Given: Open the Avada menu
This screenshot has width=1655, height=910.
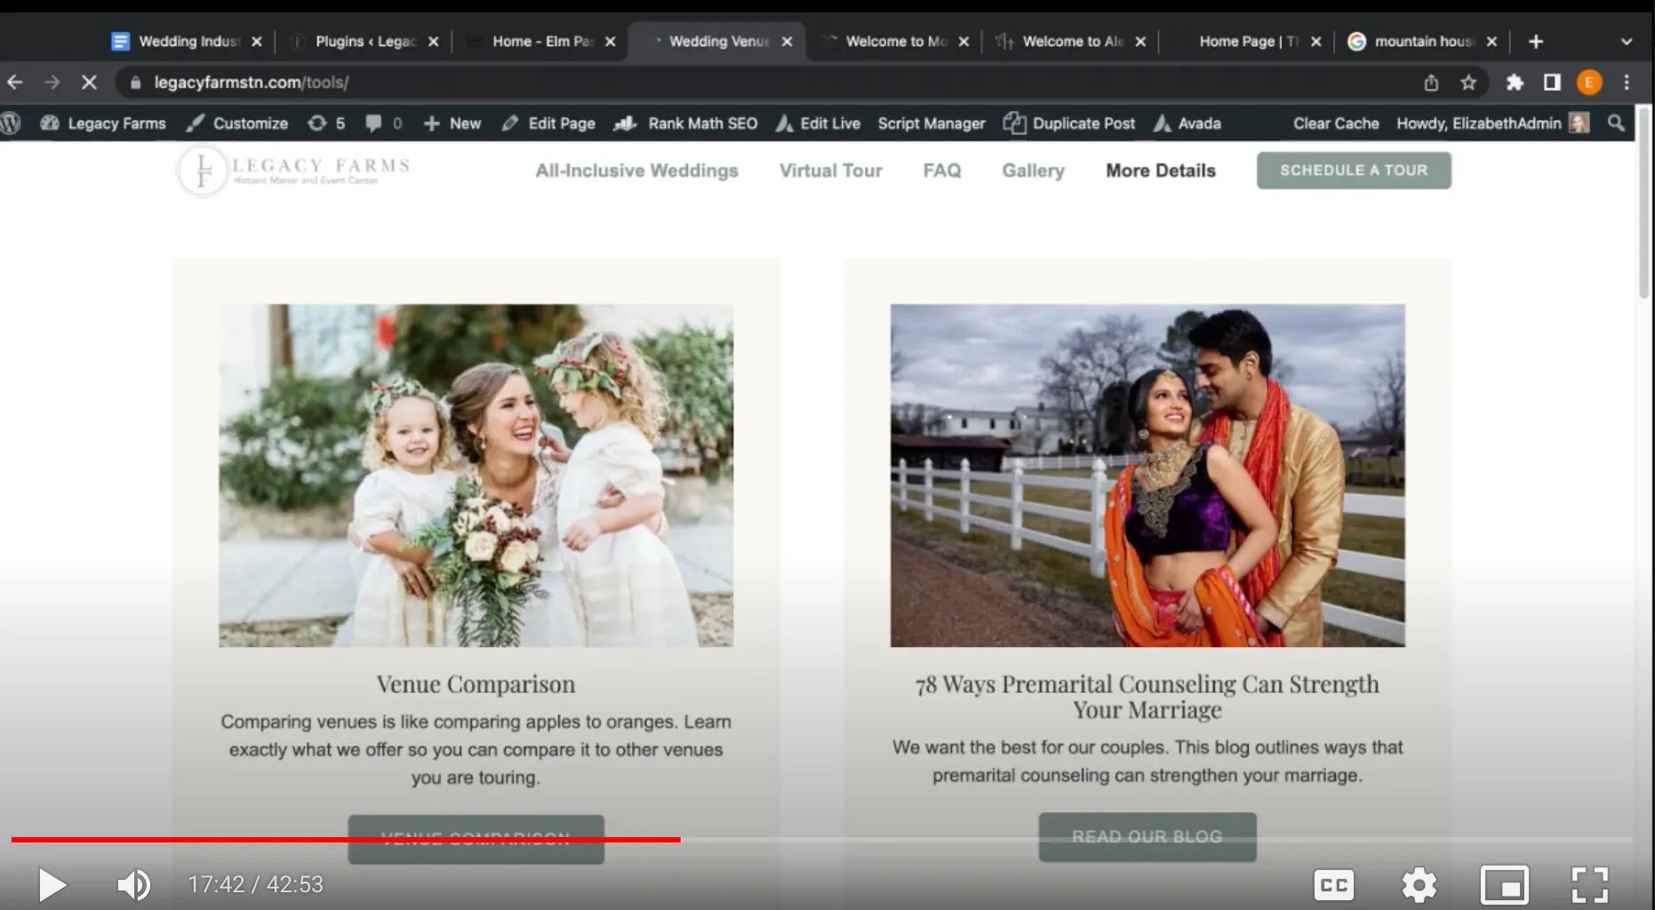Looking at the screenshot, I should (1187, 124).
